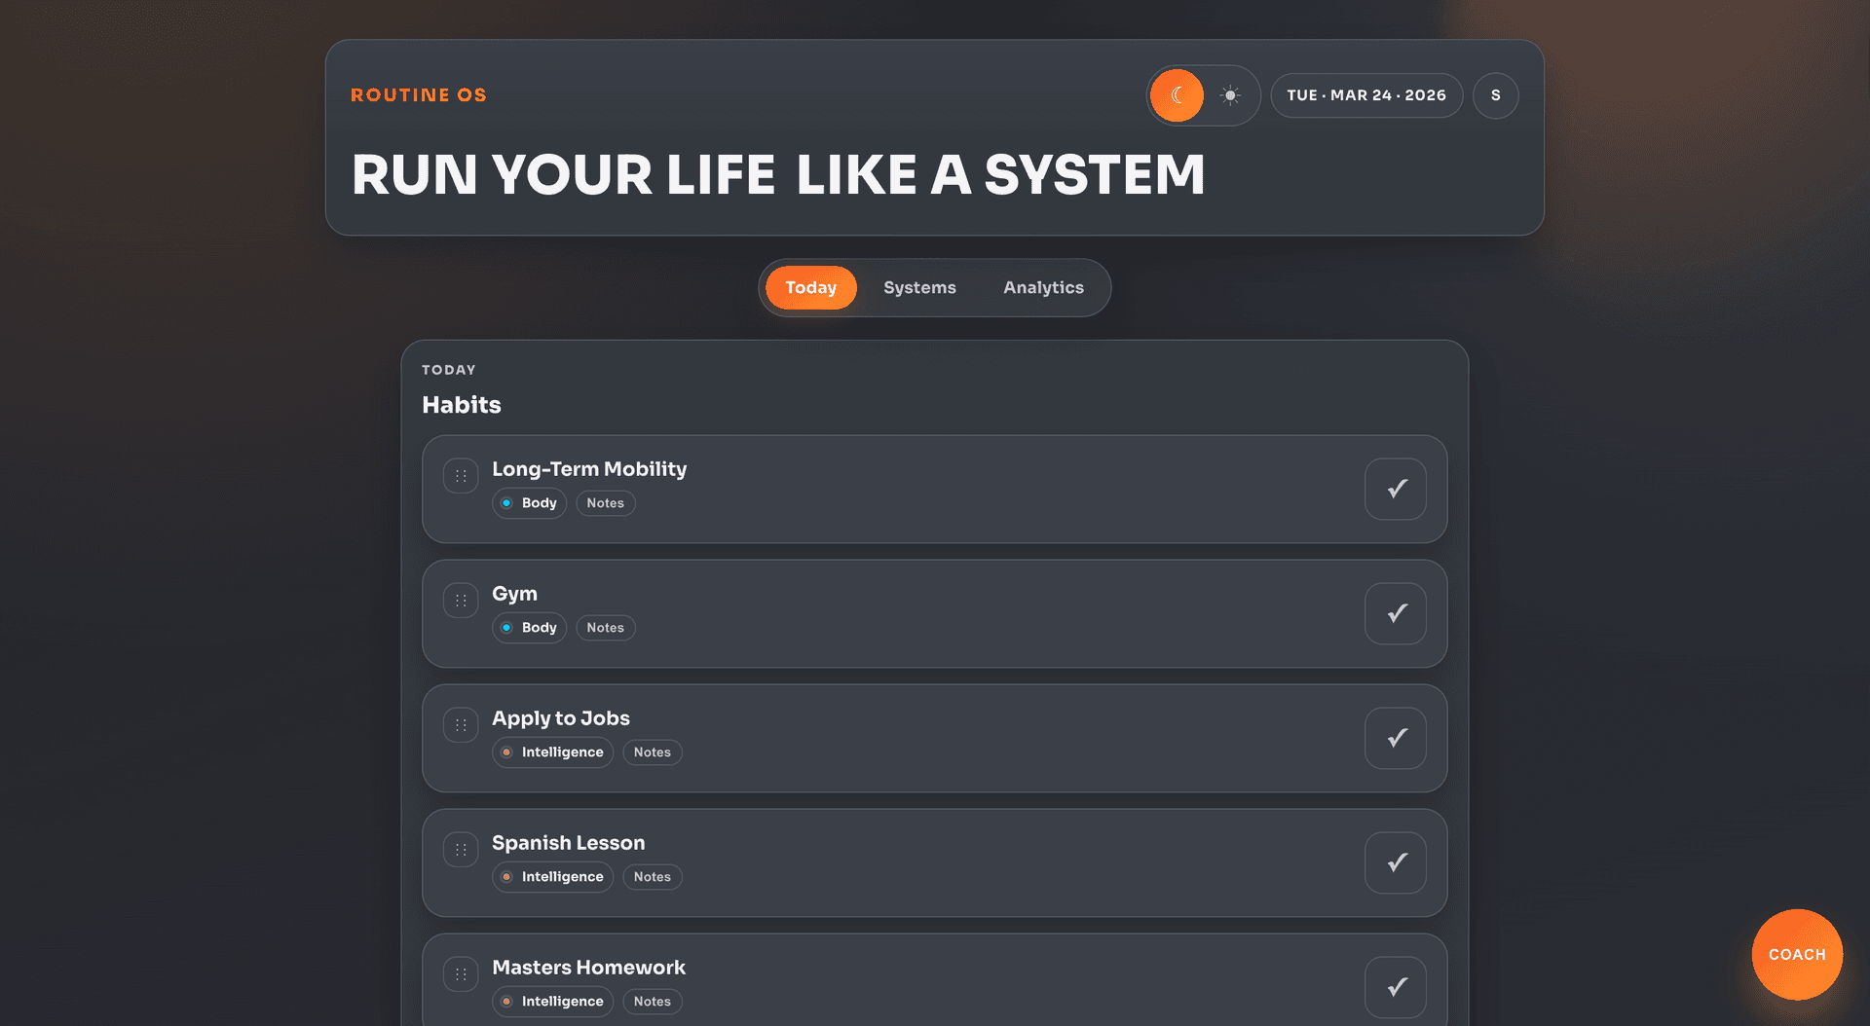The width and height of the screenshot is (1870, 1026).
Task: Grab the drag handle on Long-Term Mobility
Action: [460, 476]
